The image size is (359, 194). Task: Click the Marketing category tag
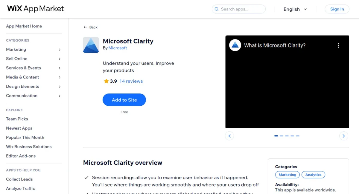pyautogui.click(x=287, y=175)
